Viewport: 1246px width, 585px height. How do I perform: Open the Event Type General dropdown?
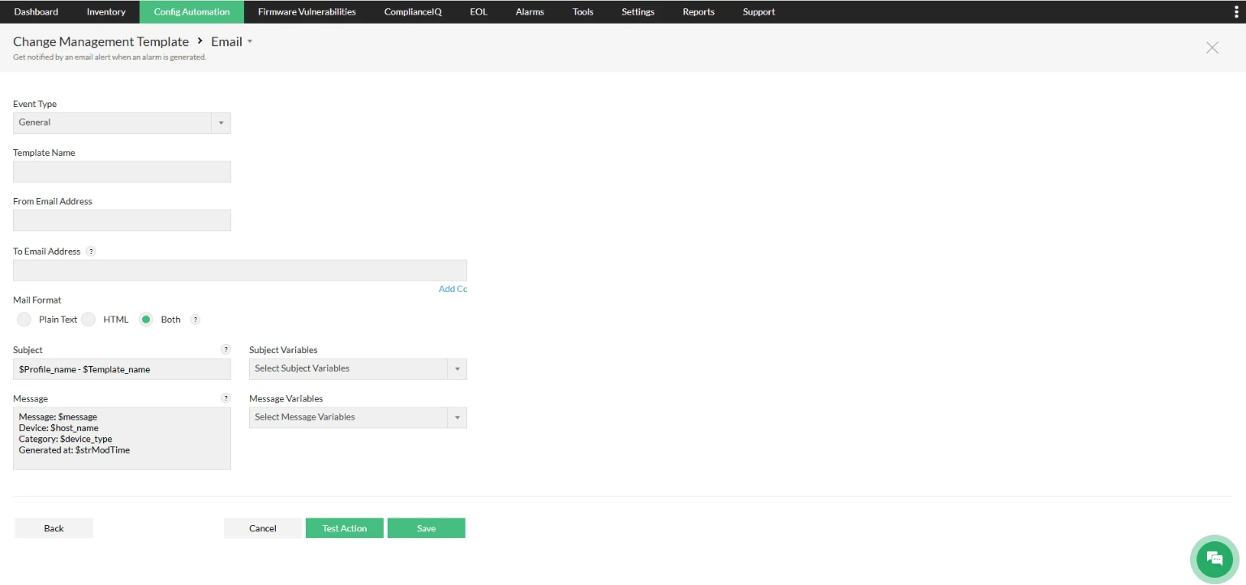click(x=122, y=123)
